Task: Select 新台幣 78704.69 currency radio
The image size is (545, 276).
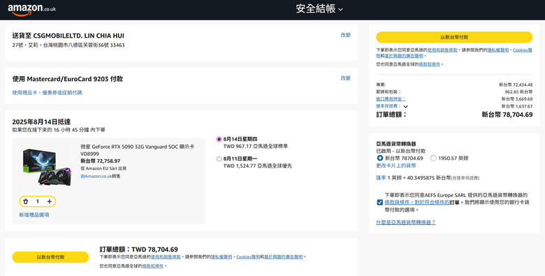Action: pos(380,158)
